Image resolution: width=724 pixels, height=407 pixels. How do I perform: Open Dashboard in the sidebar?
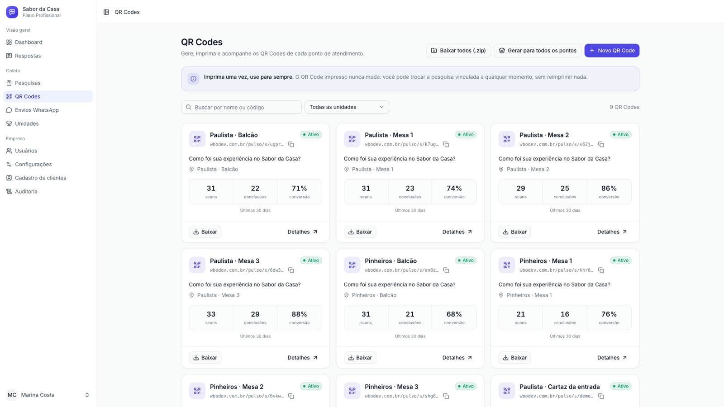48,42
